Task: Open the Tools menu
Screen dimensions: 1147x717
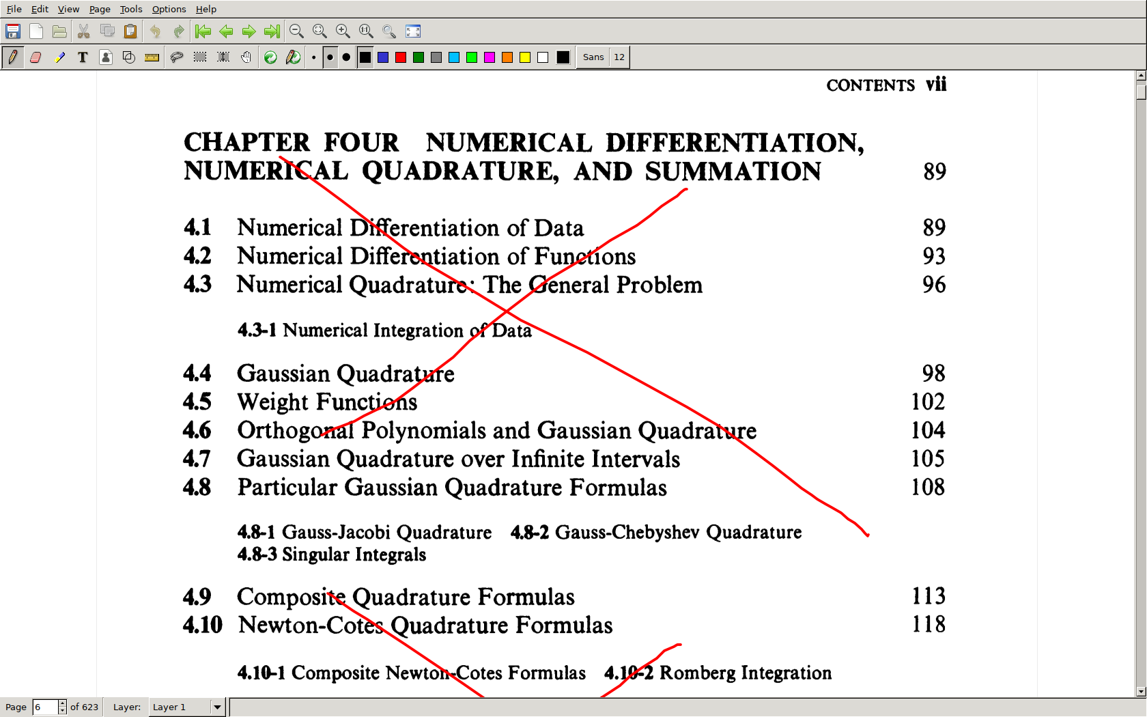Action: (x=131, y=9)
